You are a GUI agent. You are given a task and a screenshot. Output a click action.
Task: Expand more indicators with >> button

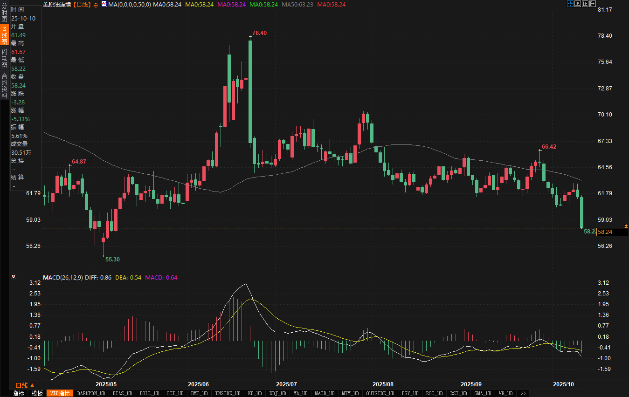click(522, 393)
